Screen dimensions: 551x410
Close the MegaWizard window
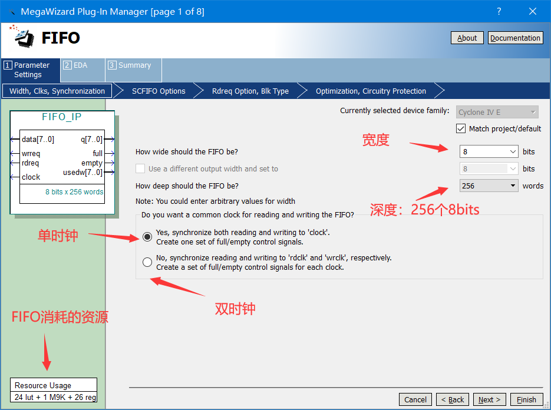click(x=533, y=12)
